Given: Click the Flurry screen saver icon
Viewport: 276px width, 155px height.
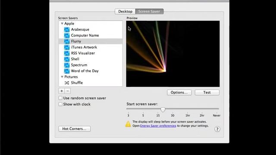Looking at the screenshot, I should pyautogui.click(x=67, y=41).
